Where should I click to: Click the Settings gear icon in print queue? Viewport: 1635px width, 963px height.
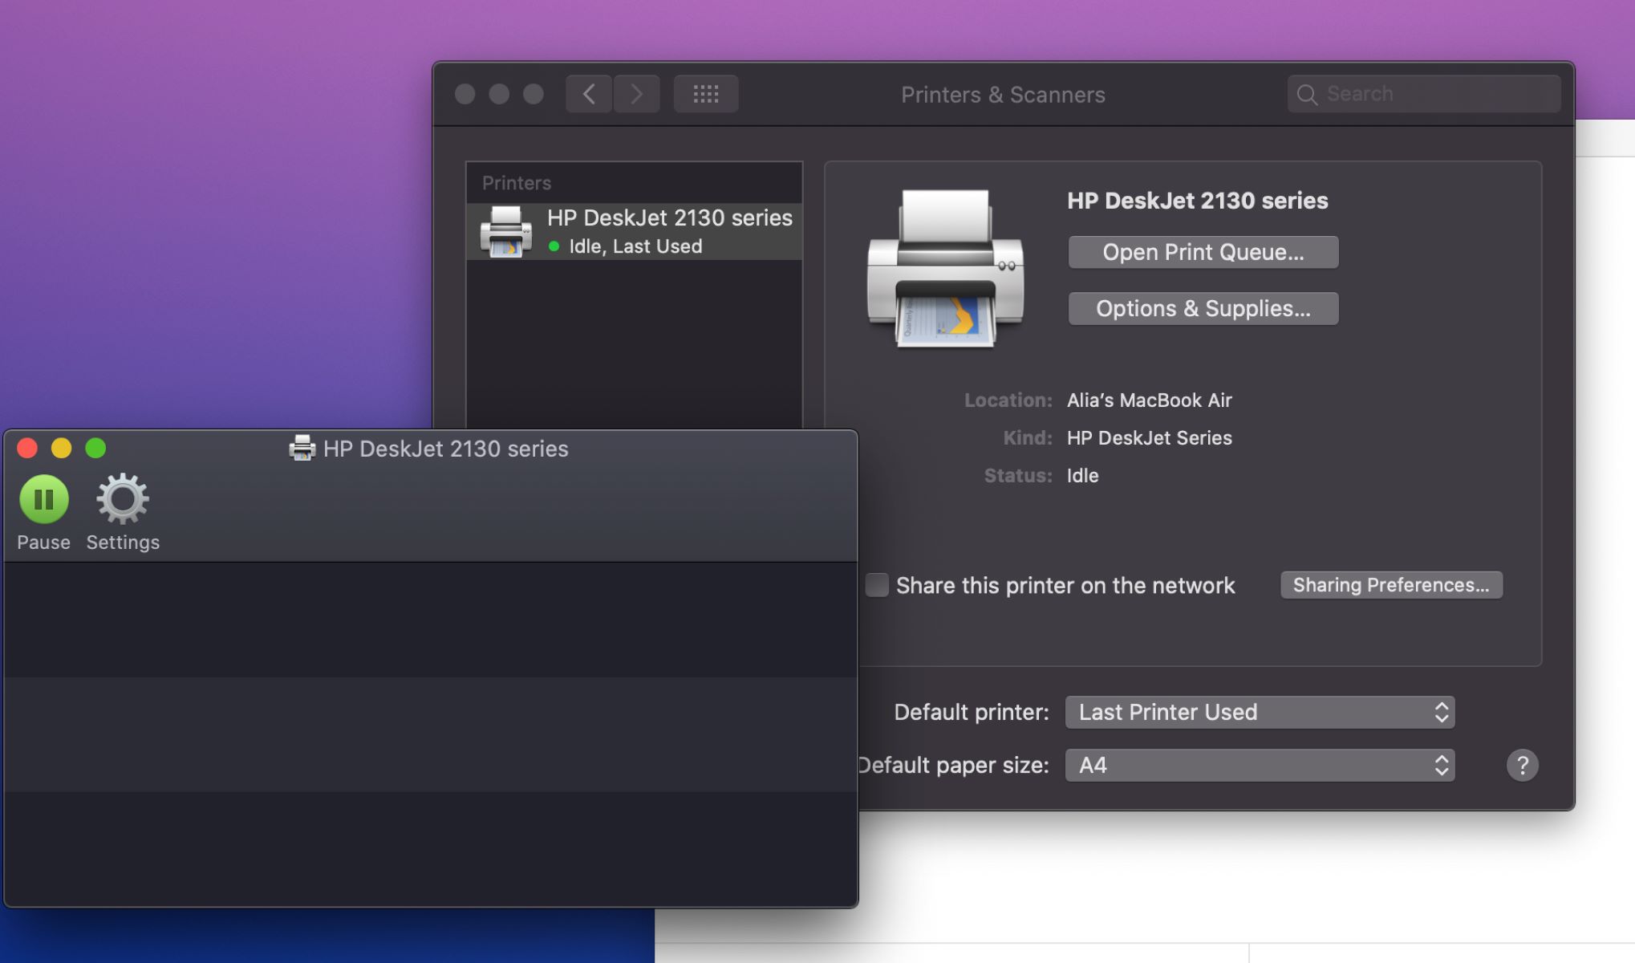121,497
